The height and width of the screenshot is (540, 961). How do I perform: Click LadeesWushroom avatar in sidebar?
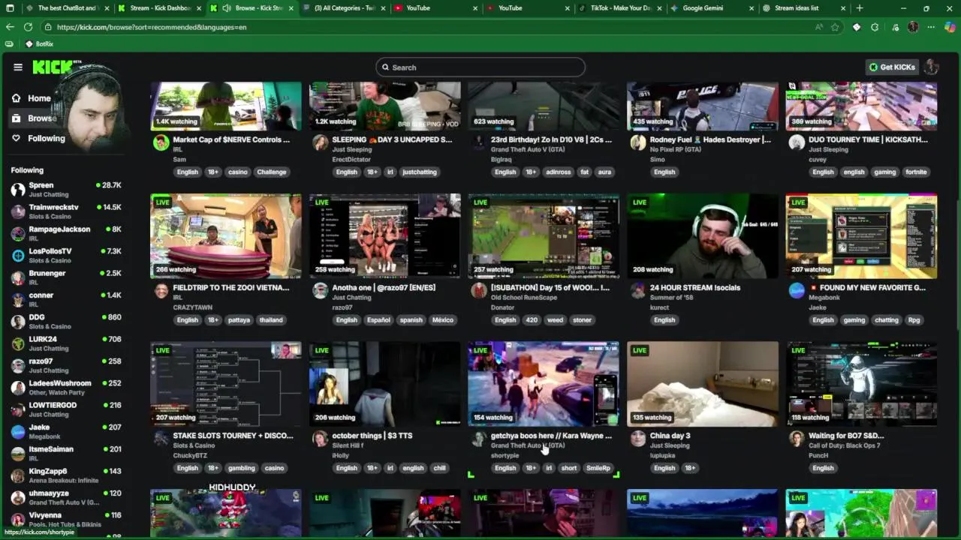tap(18, 388)
